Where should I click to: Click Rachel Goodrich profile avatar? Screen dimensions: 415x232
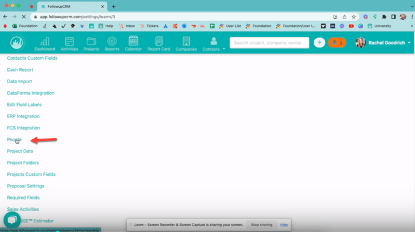[x=361, y=43]
